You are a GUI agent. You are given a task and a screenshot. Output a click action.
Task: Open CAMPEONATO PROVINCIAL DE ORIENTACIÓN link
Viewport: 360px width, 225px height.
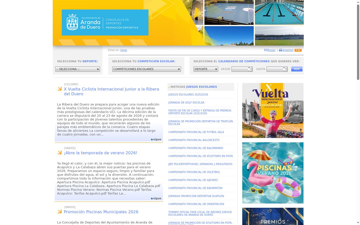[196, 204]
